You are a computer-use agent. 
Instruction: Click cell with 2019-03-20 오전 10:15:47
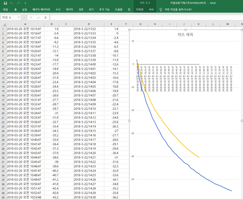pos(25,29)
